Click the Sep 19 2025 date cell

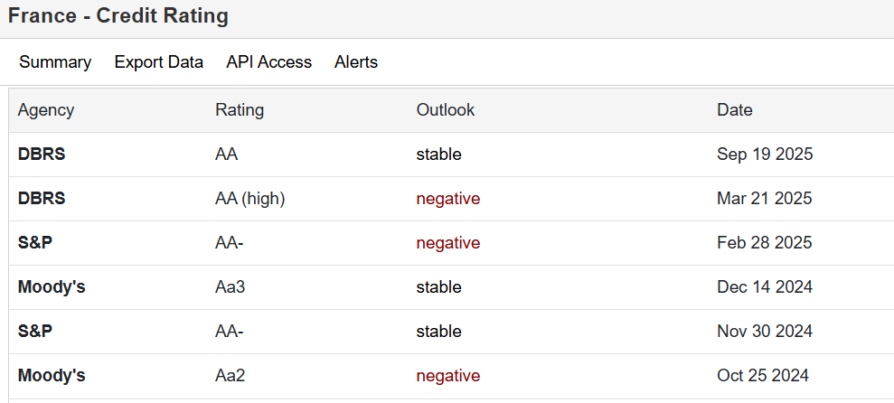tap(765, 155)
